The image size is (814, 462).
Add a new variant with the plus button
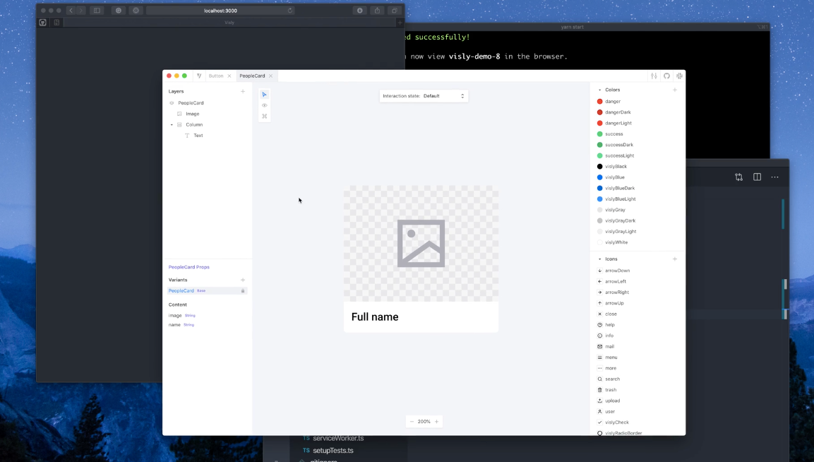[x=243, y=280]
